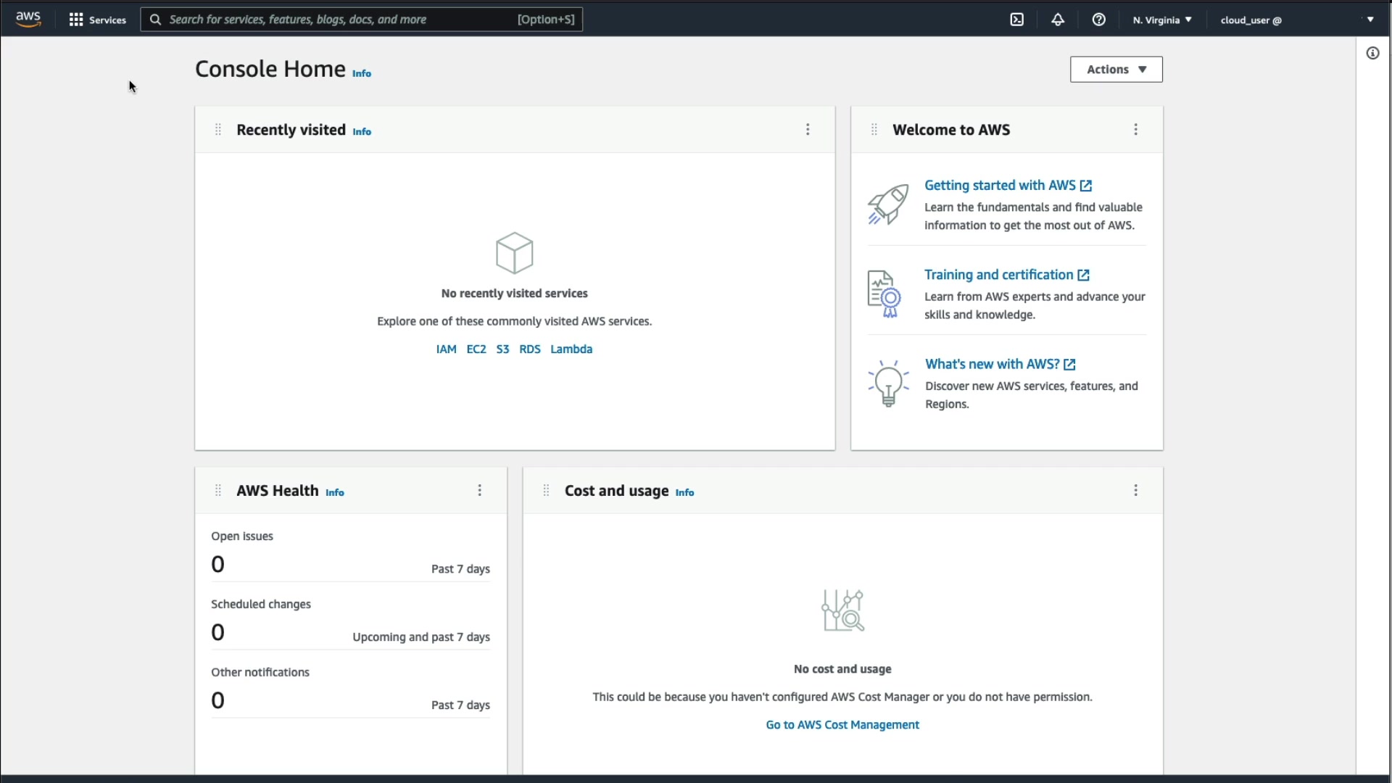Expand the N. Virginia region dropdown
The image size is (1392, 783).
tap(1162, 20)
